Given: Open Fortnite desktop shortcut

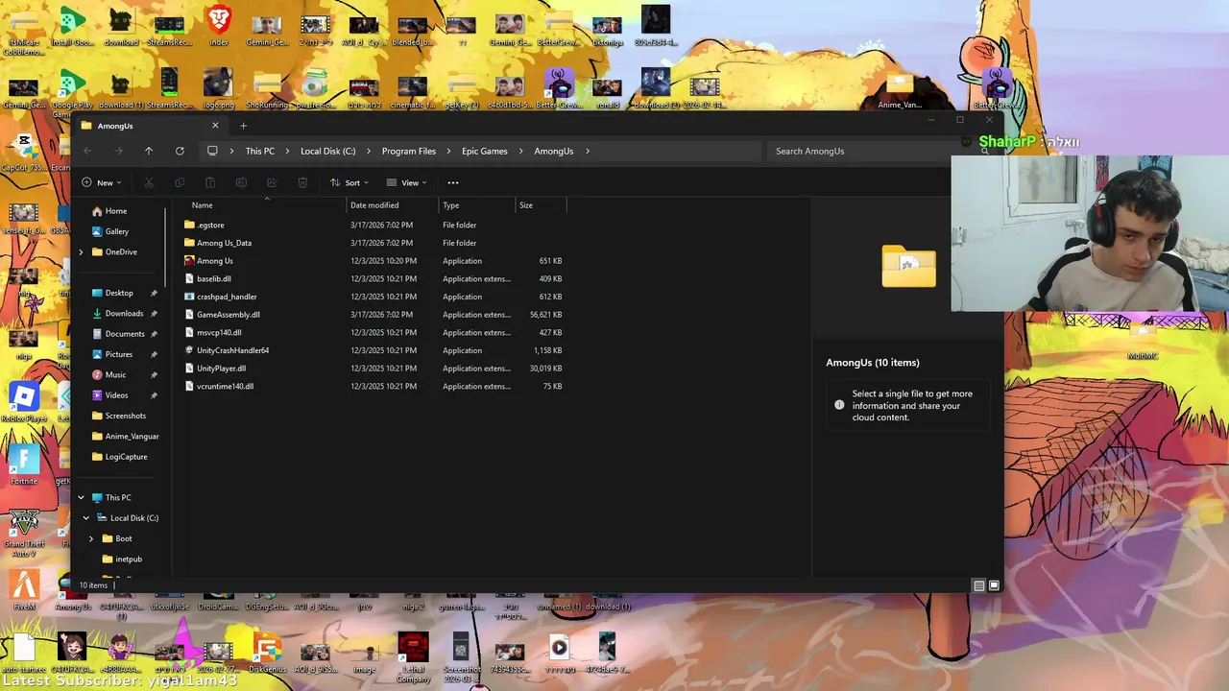Looking at the screenshot, I should [x=24, y=465].
